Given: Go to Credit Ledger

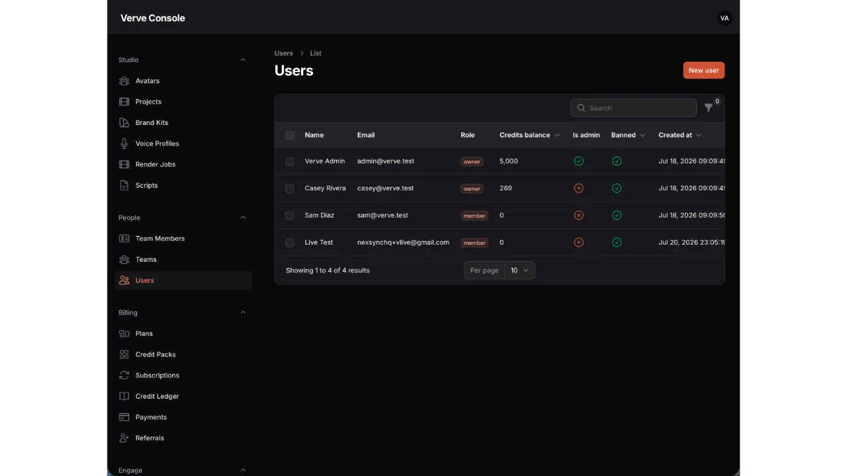Looking at the screenshot, I should (x=183, y=396).
